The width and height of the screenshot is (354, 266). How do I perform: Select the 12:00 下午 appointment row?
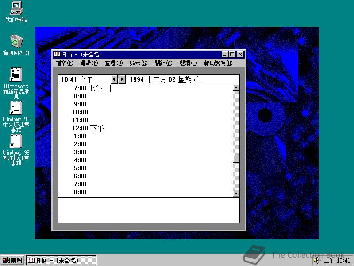(x=145, y=128)
